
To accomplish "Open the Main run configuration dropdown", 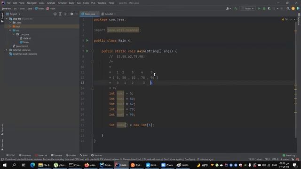I will [248, 8].
